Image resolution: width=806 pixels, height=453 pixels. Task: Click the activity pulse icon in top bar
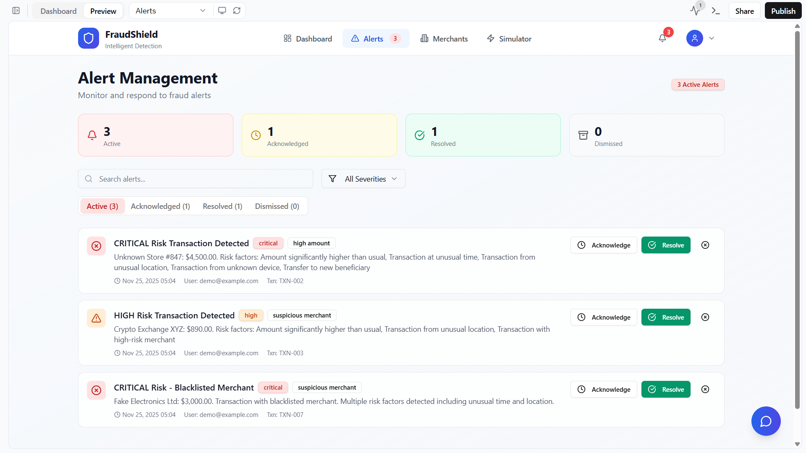coord(695,11)
